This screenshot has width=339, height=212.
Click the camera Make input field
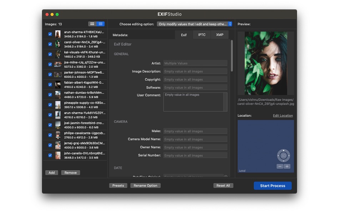[x=195, y=131]
